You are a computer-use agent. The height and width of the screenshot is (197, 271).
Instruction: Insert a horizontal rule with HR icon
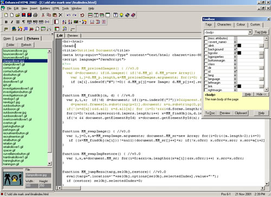[x=41, y=22]
